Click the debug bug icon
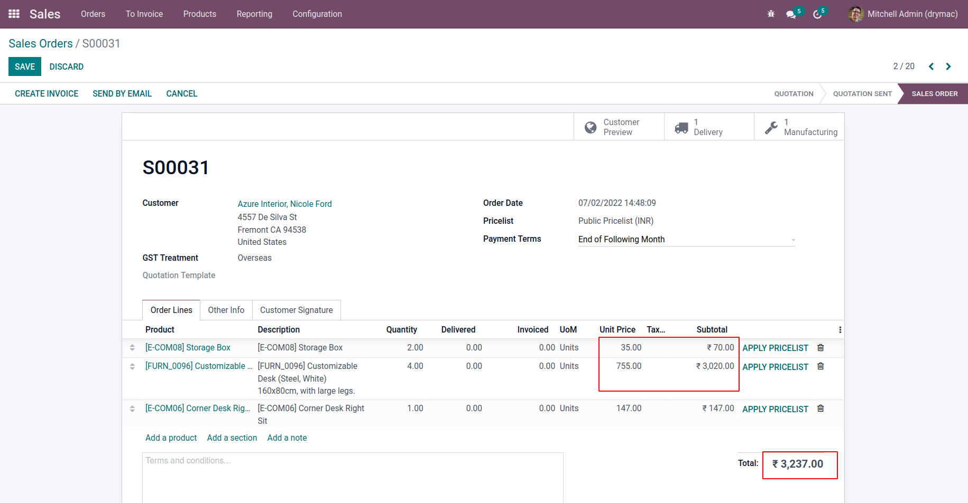968x503 pixels. (x=771, y=14)
